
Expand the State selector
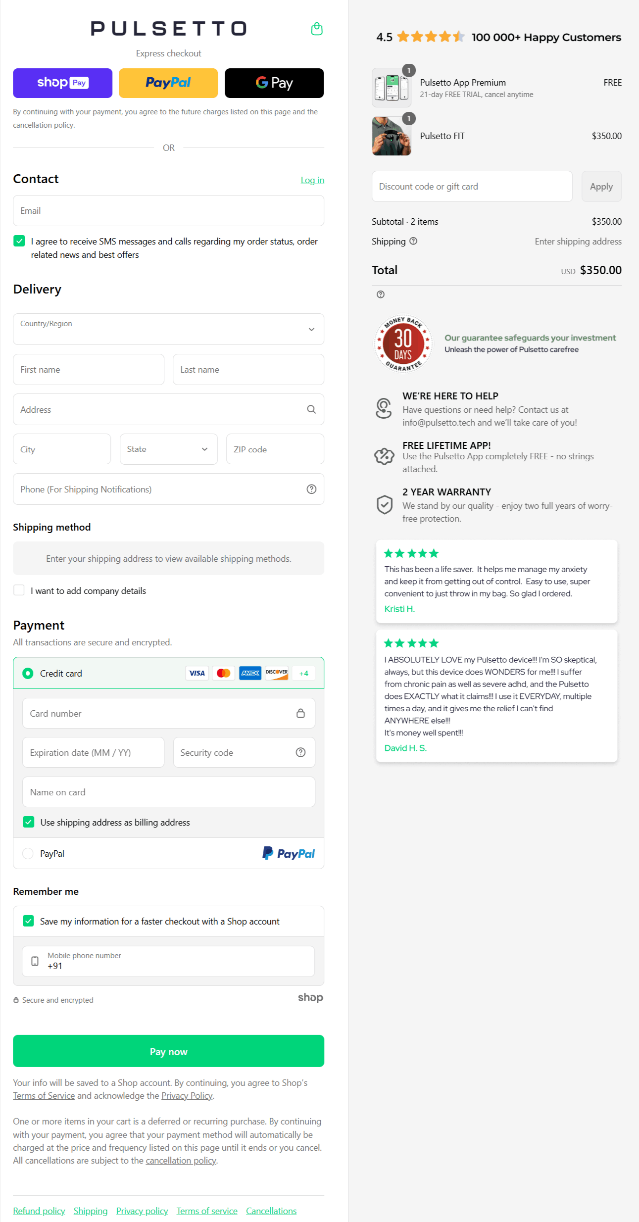pyautogui.click(x=168, y=449)
